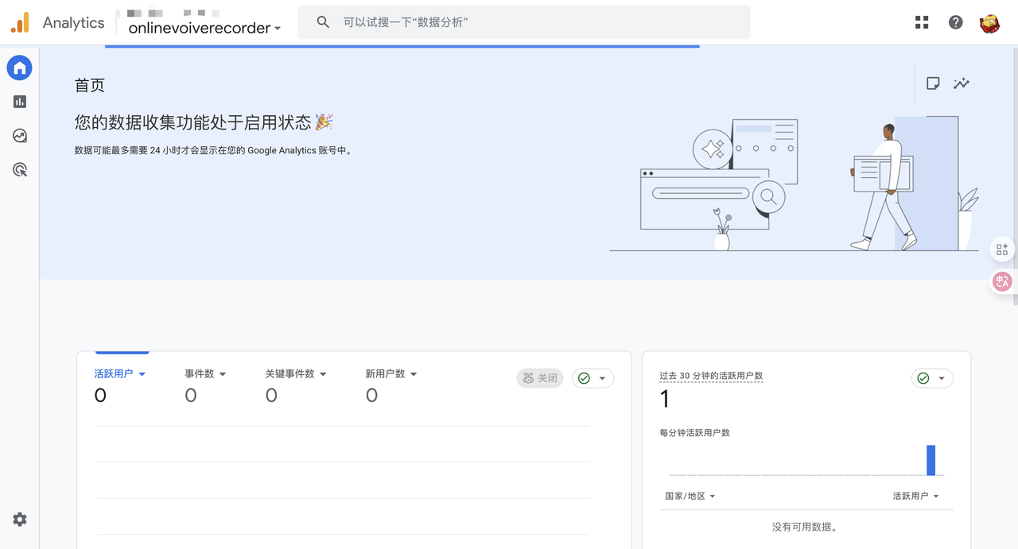Toggle the 关闭 anomaly switch
Image resolution: width=1018 pixels, height=549 pixels.
(540, 378)
